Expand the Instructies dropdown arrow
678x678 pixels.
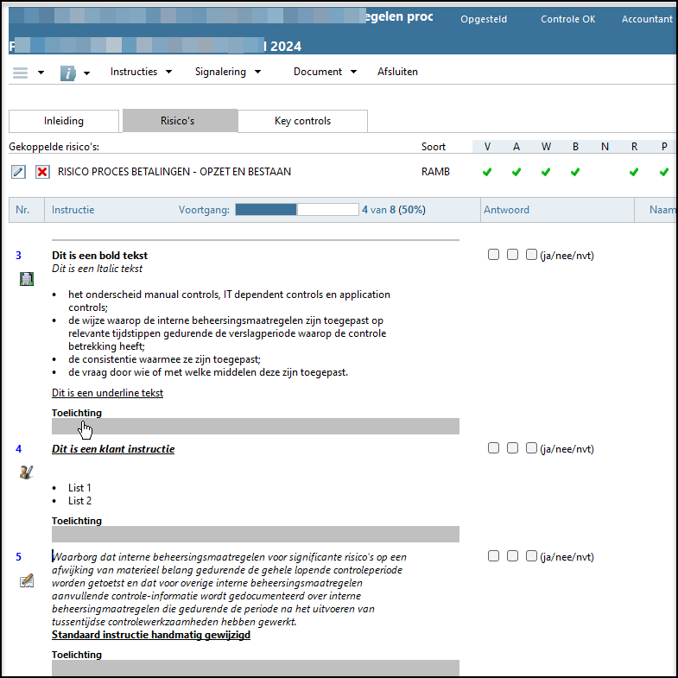click(169, 72)
